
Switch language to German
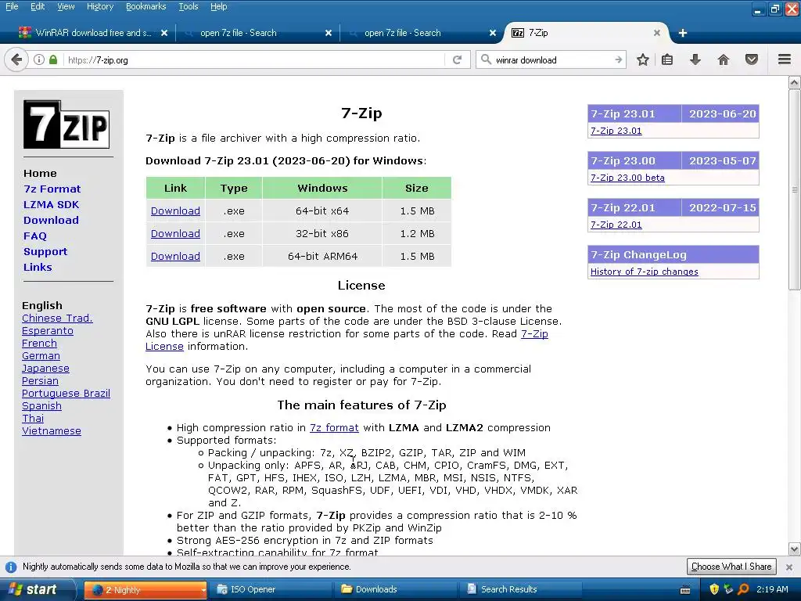41,356
